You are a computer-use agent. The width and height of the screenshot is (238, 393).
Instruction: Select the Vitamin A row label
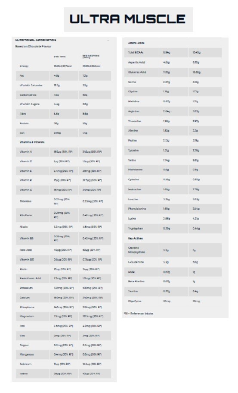[26, 152]
